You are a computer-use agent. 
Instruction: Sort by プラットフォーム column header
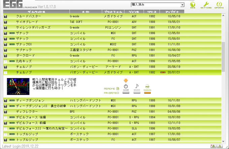tap(113, 12)
